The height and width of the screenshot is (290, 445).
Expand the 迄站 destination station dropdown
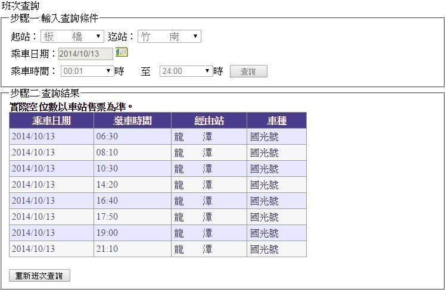[169, 37]
